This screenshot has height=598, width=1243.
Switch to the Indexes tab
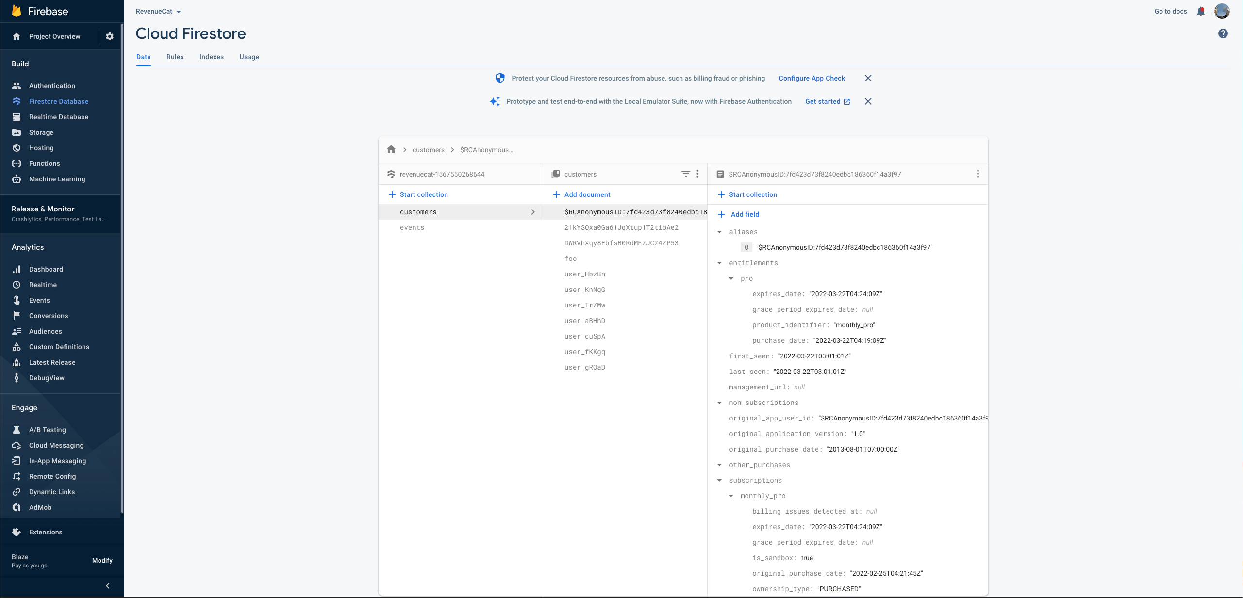[x=211, y=57]
